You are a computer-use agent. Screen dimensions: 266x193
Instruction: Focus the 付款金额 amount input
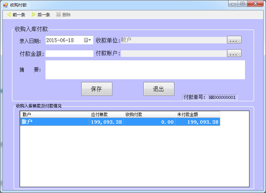pos(69,54)
